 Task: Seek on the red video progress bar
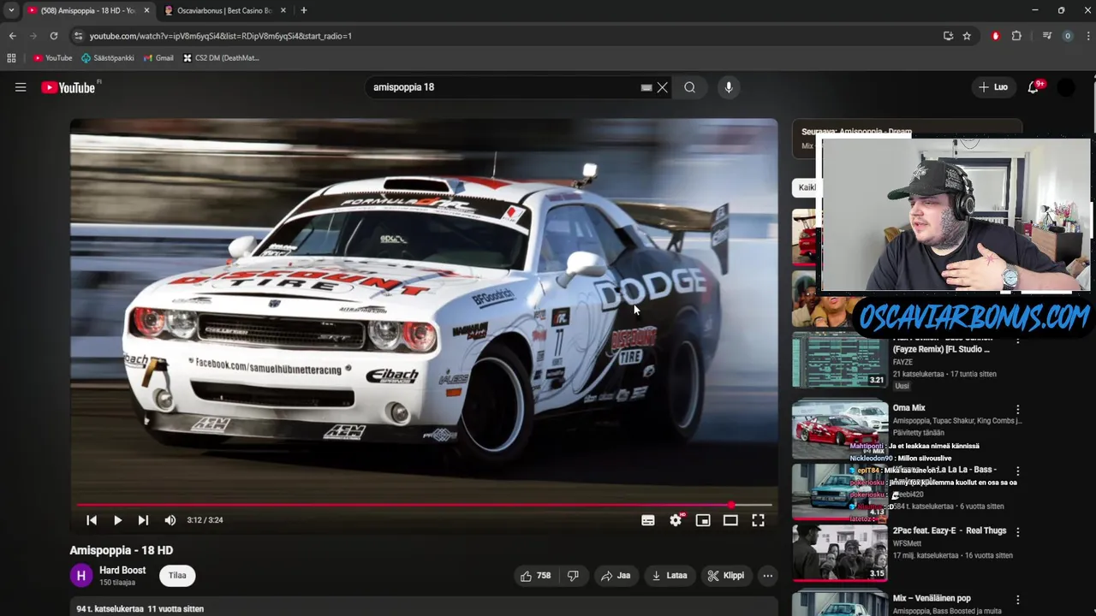[424, 505]
